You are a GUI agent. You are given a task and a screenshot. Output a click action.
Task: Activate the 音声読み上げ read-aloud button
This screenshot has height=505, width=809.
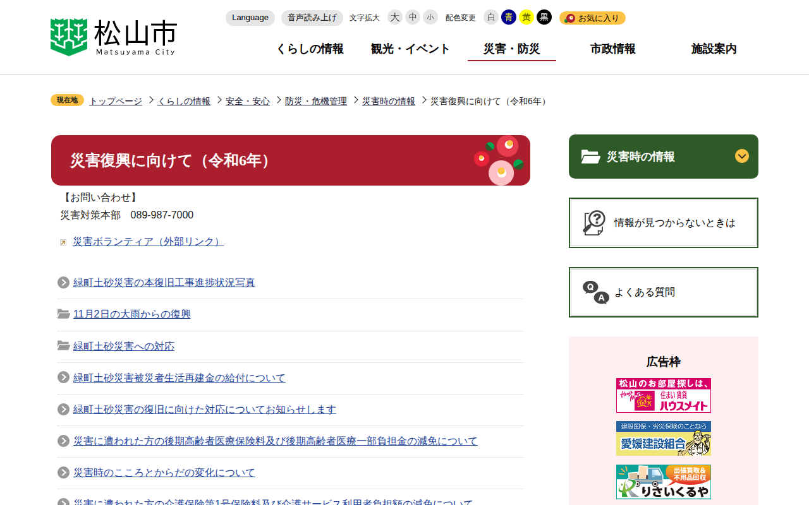312,18
